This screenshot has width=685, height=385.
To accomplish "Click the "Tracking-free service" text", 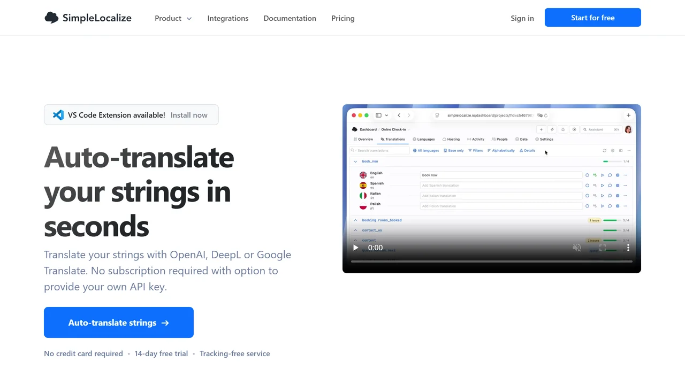I will pos(235,353).
